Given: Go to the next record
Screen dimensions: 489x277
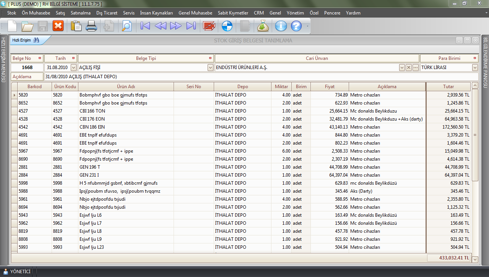Looking at the screenshot, I should 175,26.
